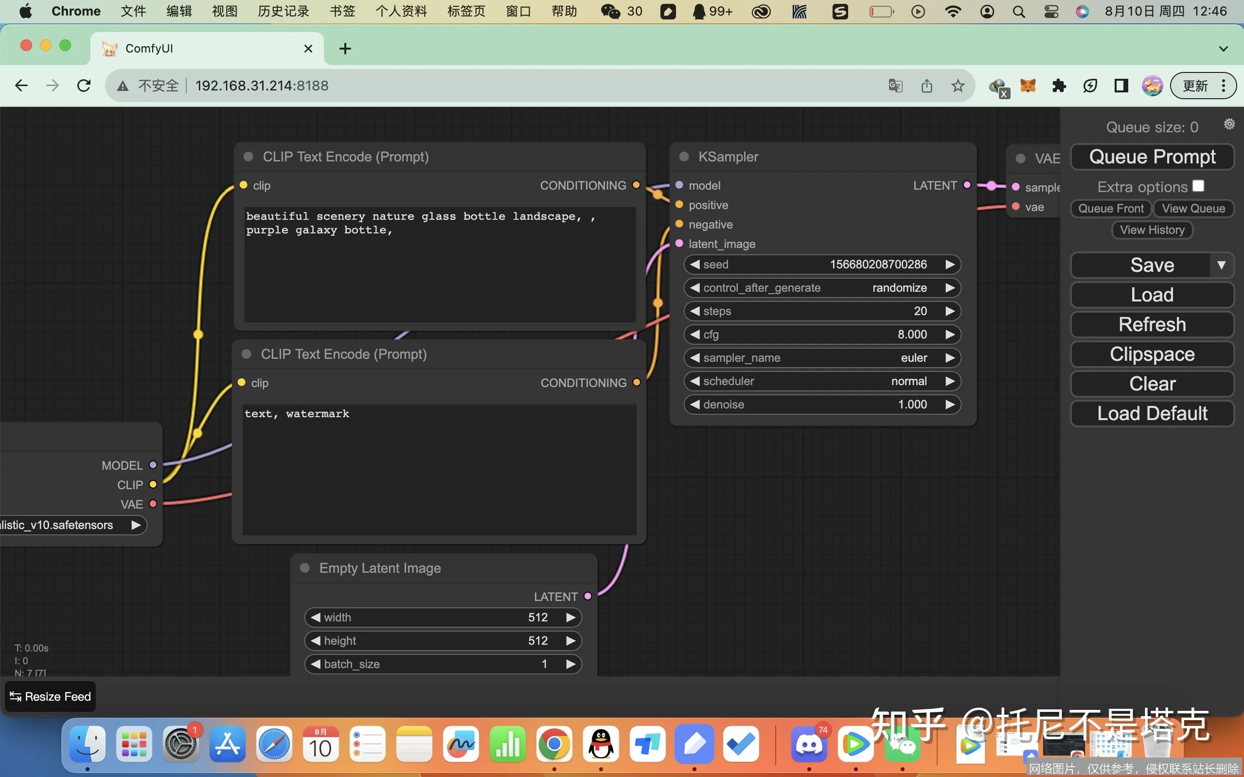This screenshot has width=1244, height=777.
Task: Open the MetaMask fox extension
Action: 1028,85
